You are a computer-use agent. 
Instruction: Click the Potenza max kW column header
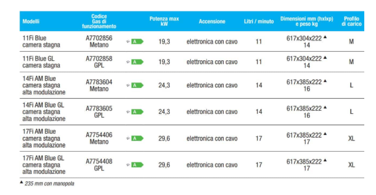click(164, 21)
